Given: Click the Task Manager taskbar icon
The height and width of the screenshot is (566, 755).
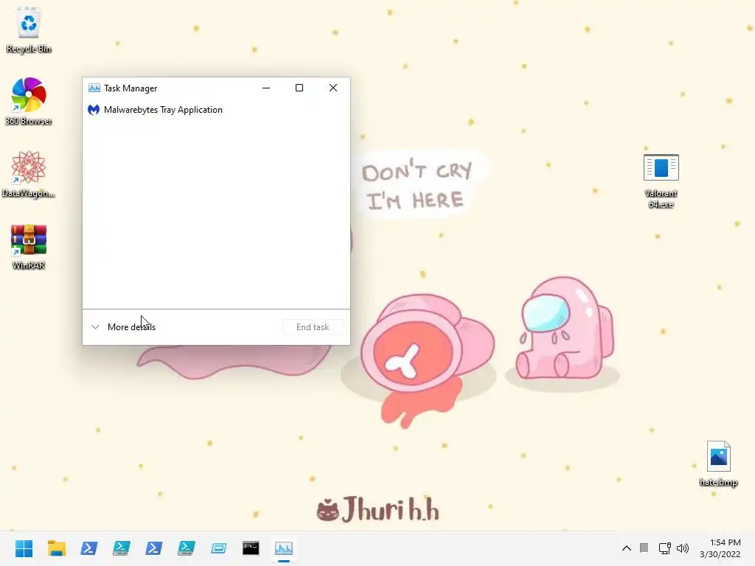Looking at the screenshot, I should (x=284, y=548).
